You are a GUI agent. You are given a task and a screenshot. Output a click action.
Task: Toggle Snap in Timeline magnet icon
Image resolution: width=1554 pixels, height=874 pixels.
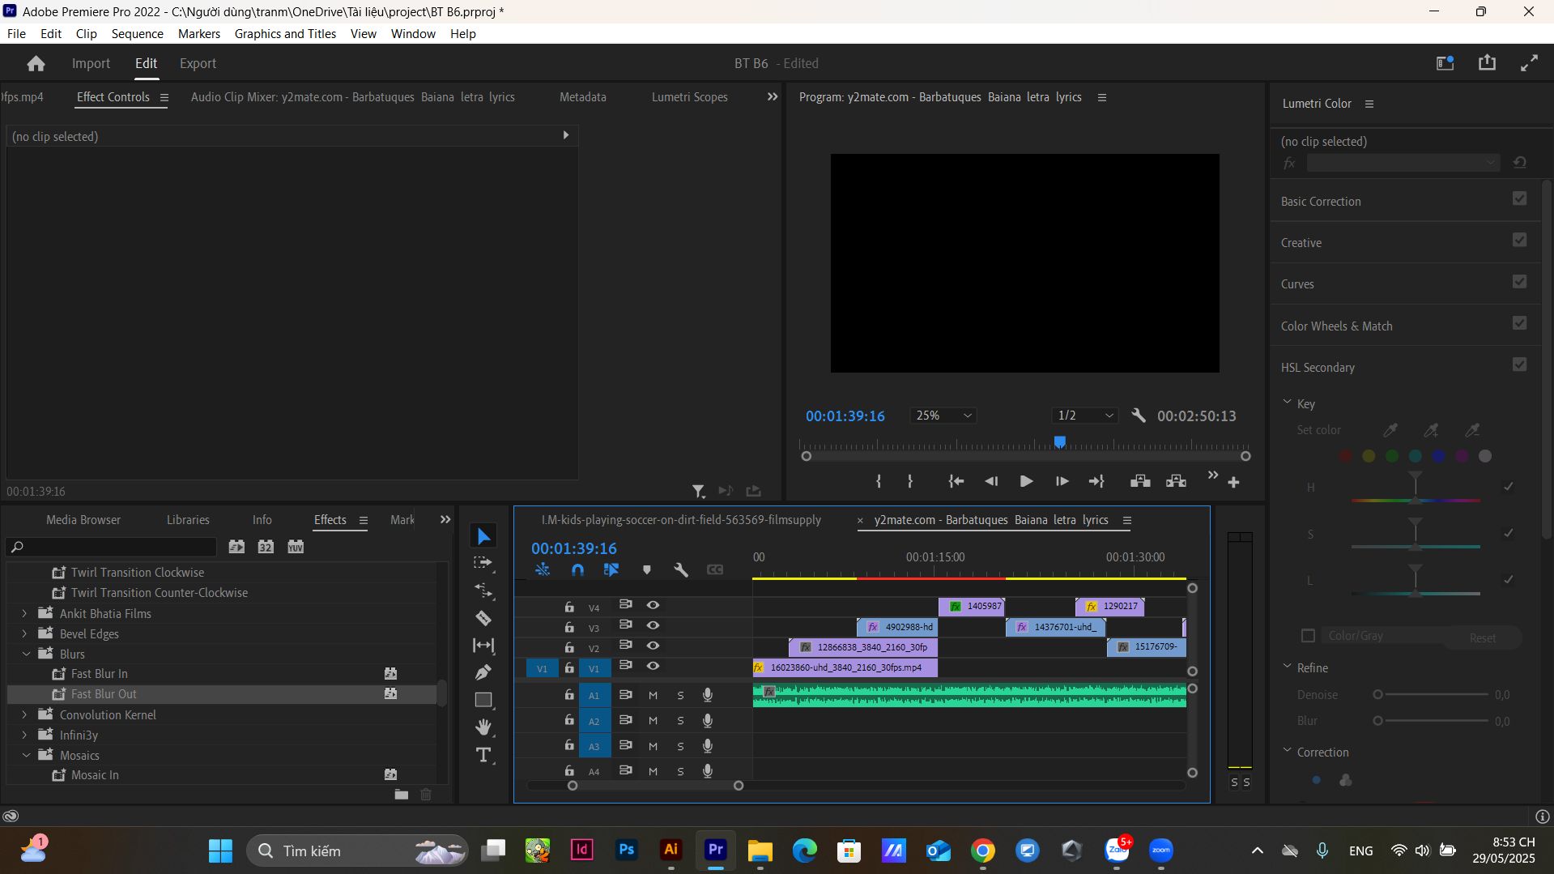pos(577,570)
